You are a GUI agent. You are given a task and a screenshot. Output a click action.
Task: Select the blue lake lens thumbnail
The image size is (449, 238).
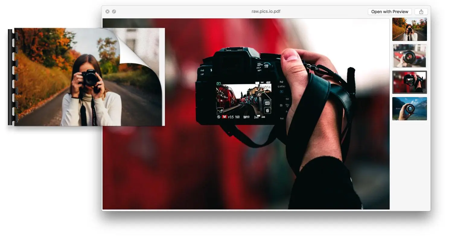pos(409,108)
